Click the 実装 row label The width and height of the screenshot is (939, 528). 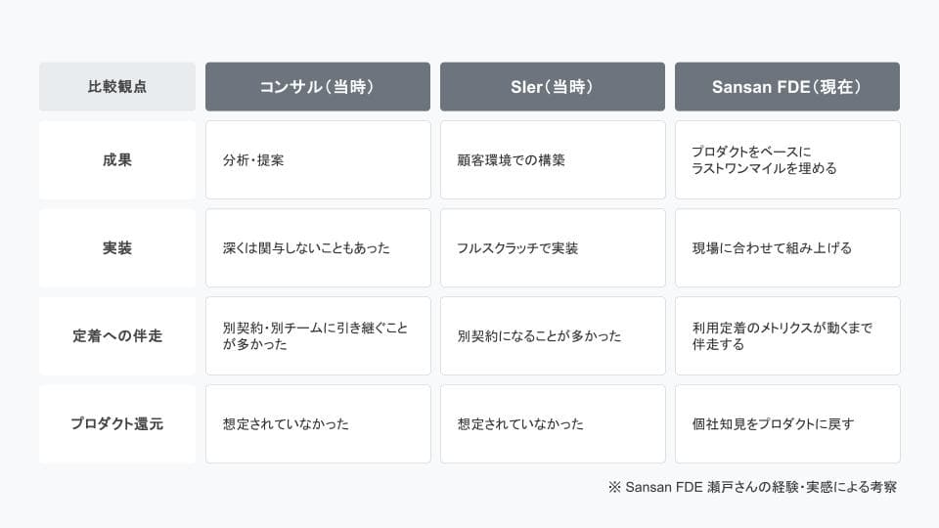117,247
